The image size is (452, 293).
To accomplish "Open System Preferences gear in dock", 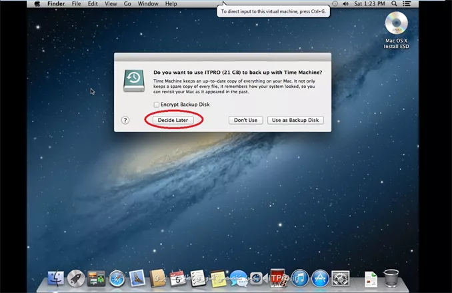I will click(x=341, y=278).
